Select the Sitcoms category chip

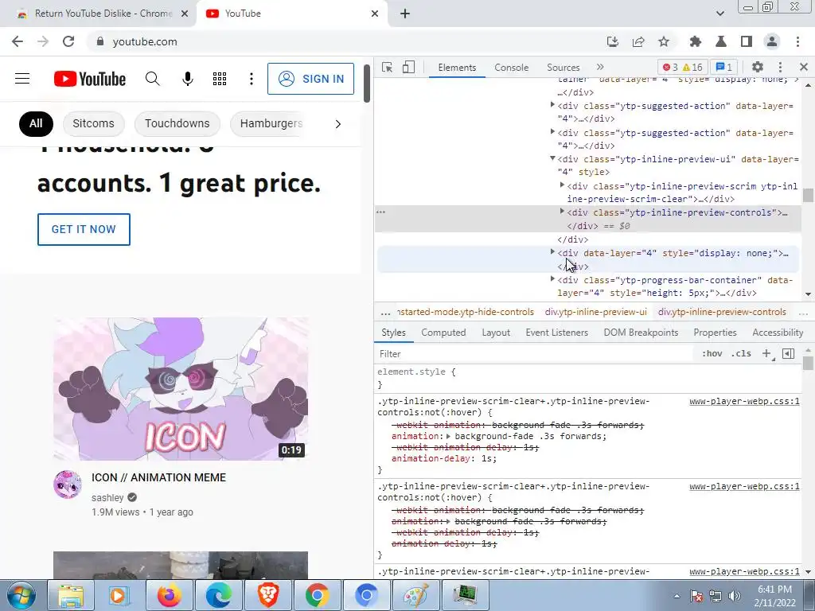(x=94, y=123)
